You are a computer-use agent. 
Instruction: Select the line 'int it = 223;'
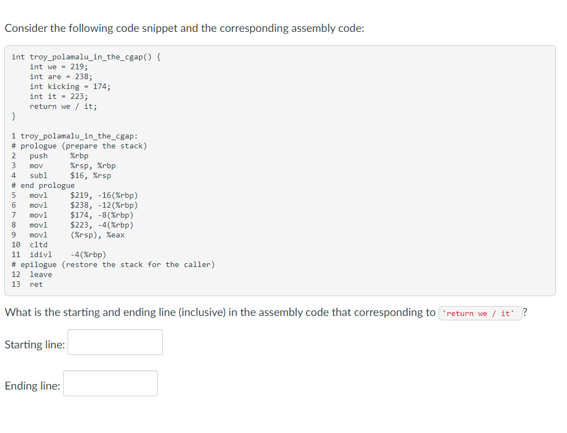pos(58,96)
